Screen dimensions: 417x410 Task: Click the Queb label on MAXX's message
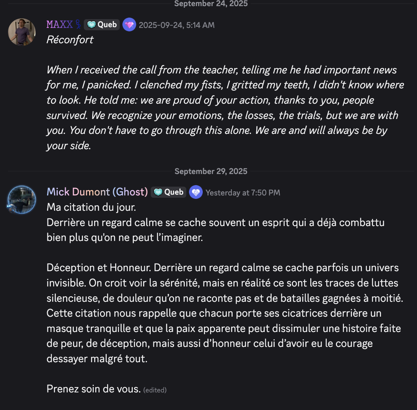(x=107, y=25)
